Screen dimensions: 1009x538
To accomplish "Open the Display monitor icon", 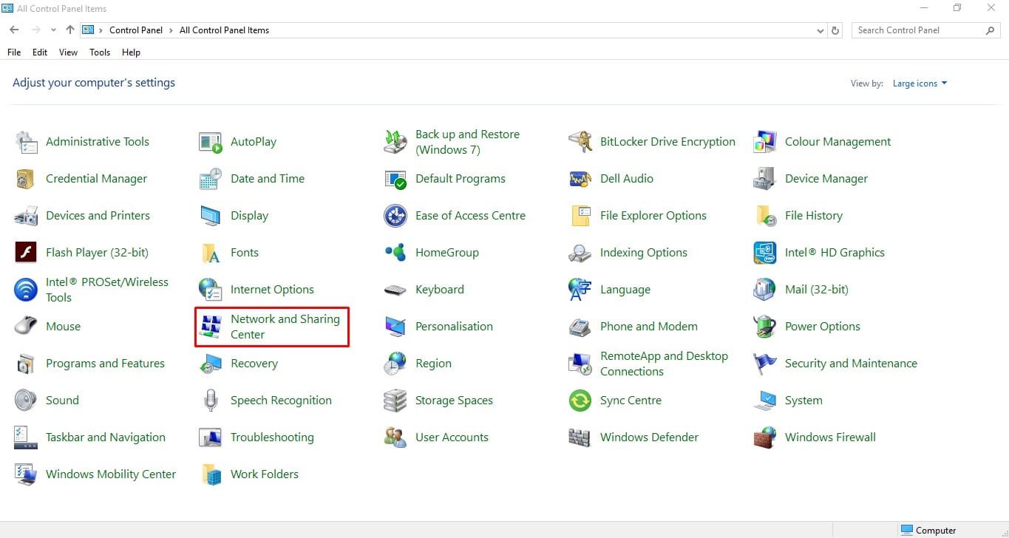I will point(211,216).
